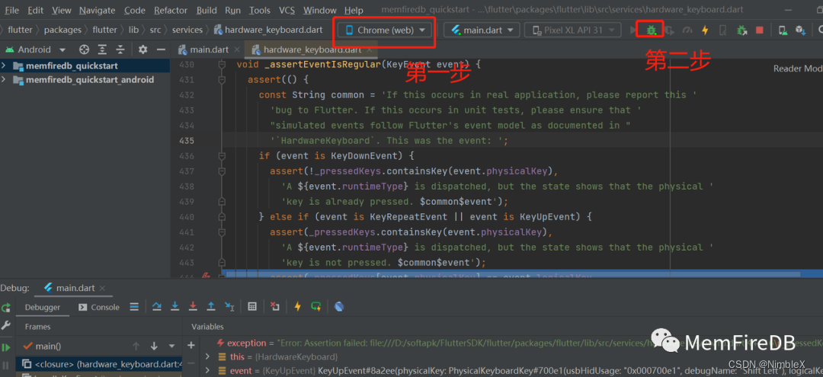Open the File menu
Screen dimensions: 823x377
point(11,10)
